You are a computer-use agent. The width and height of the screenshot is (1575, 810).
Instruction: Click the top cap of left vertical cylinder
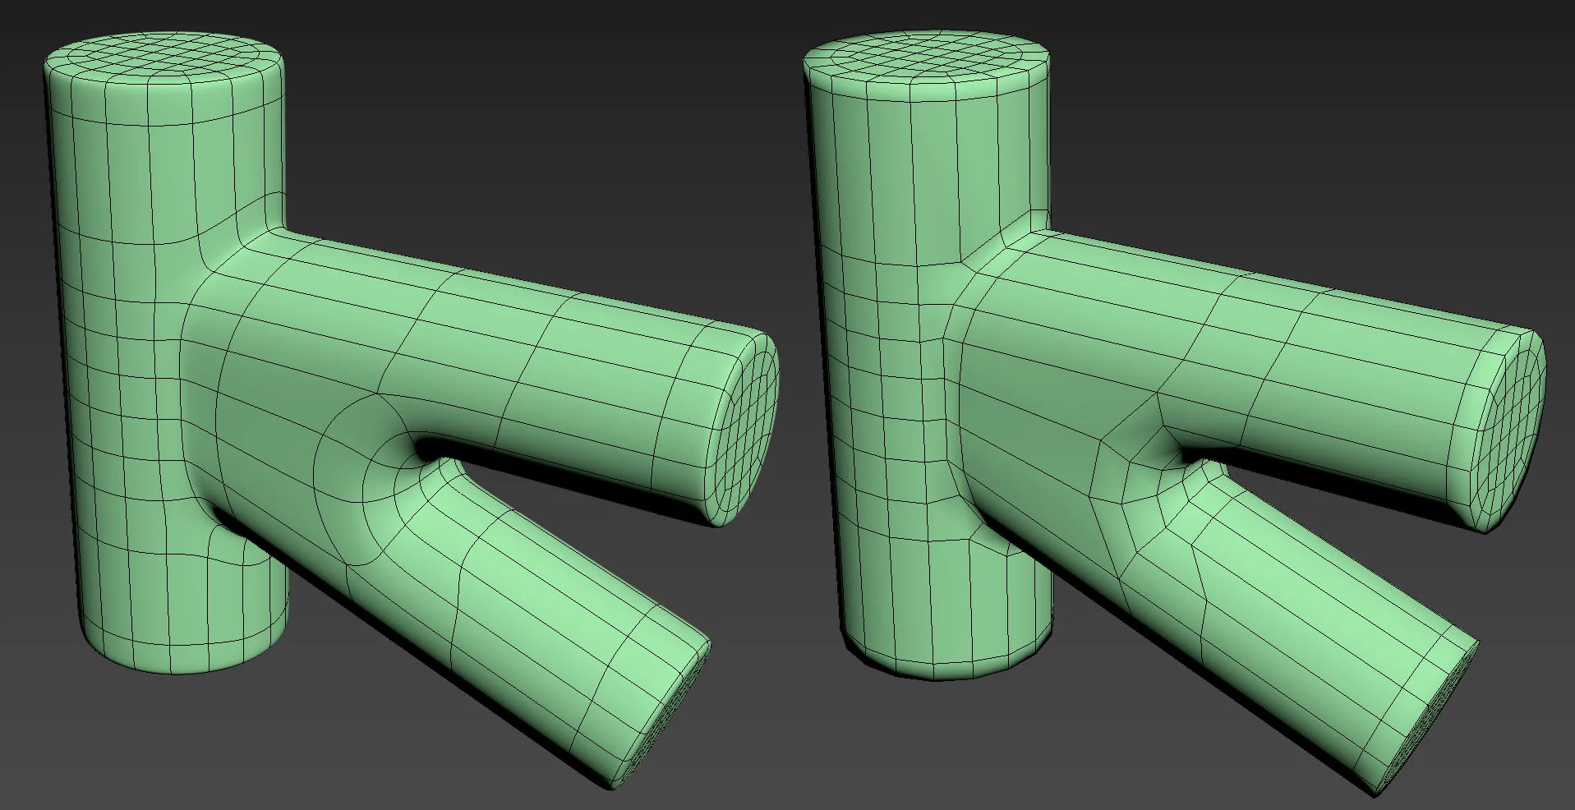[164, 56]
